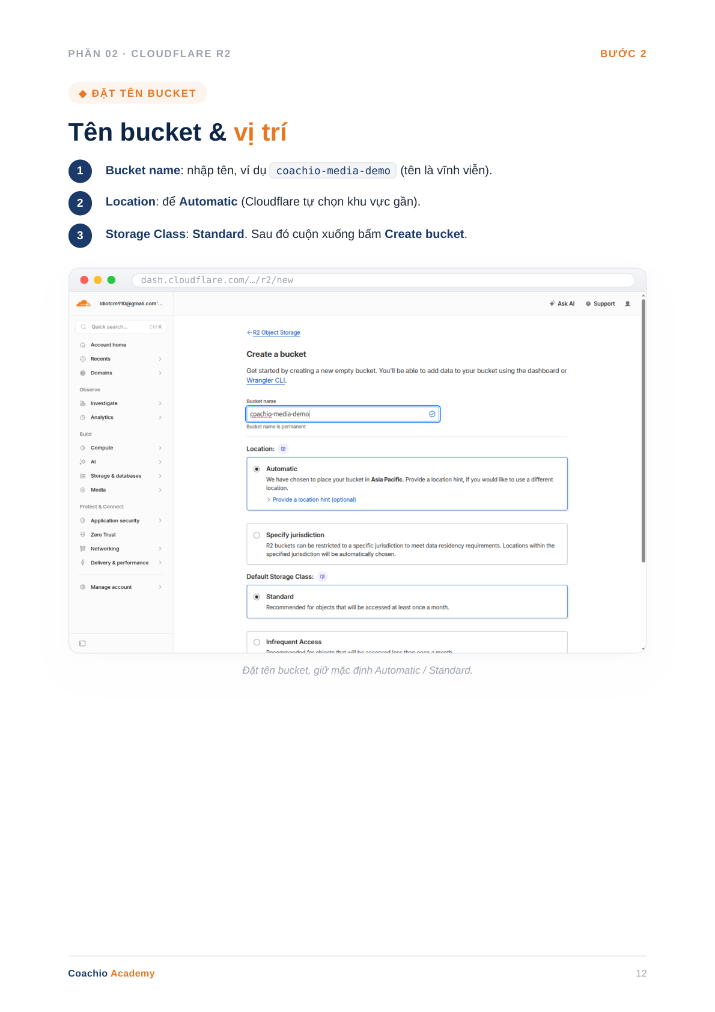Image resolution: width=715 pixels, height=1012 pixels.
Task: Click the page vertical scrollbar
Action: tap(643, 431)
